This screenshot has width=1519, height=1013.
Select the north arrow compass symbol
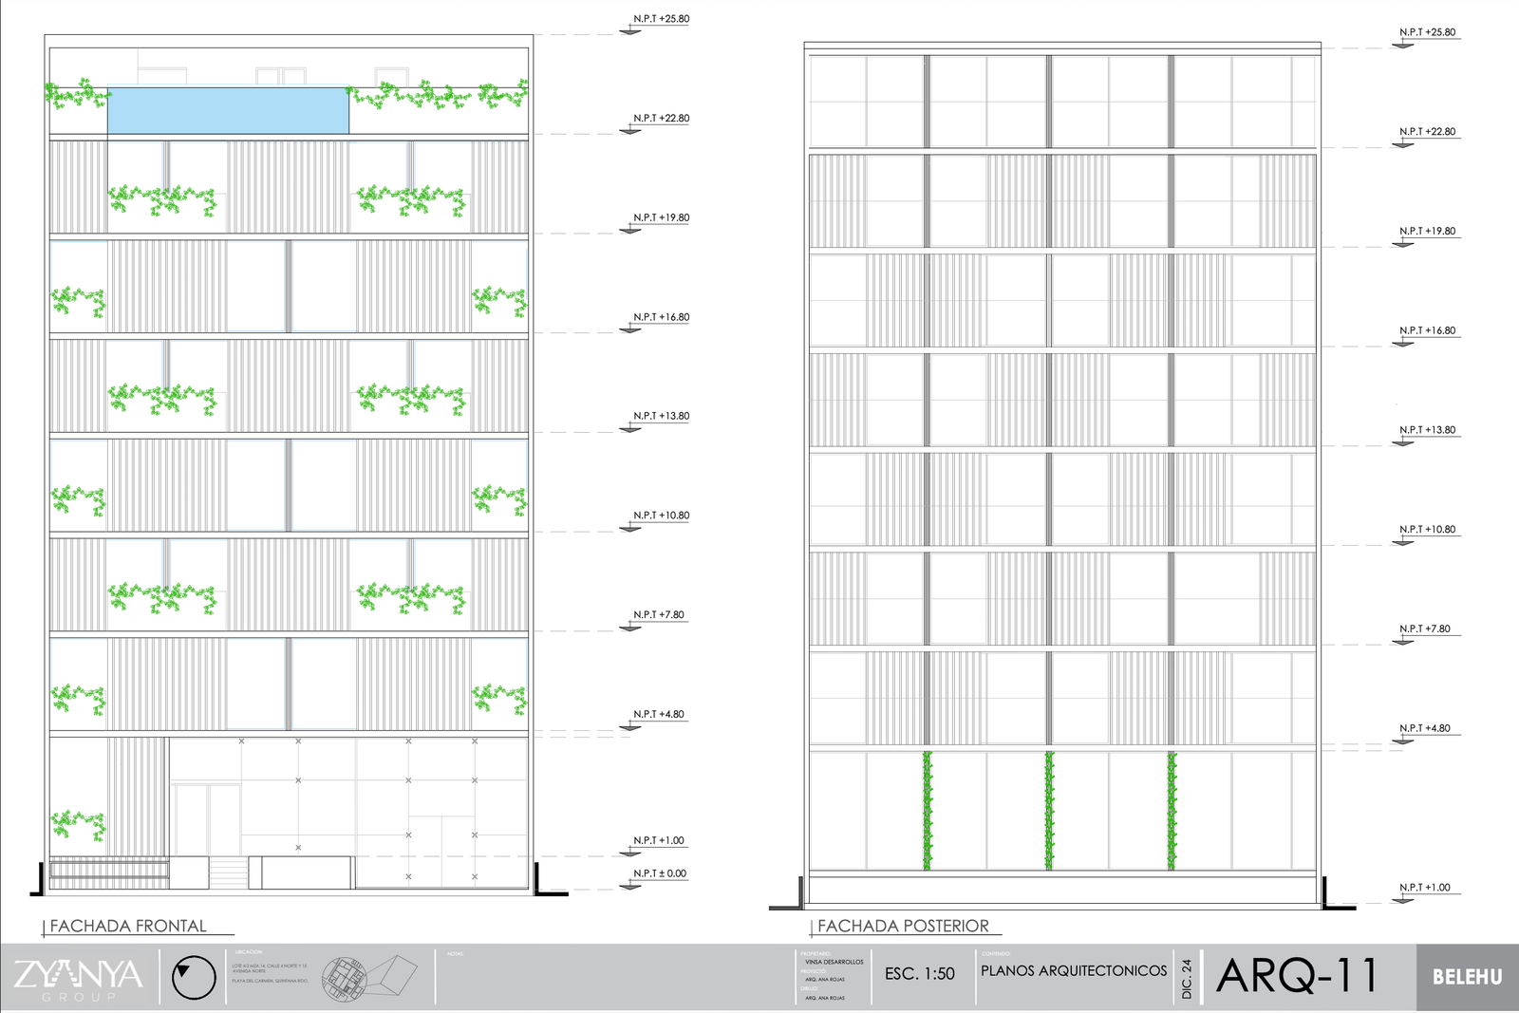pos(194,977)
